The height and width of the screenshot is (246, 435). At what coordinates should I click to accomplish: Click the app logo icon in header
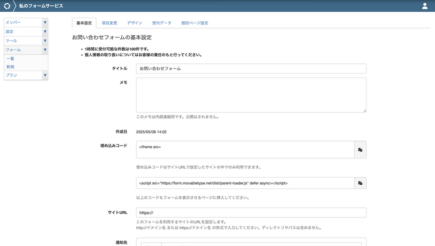pyautogui.click(x=7, y=6)
